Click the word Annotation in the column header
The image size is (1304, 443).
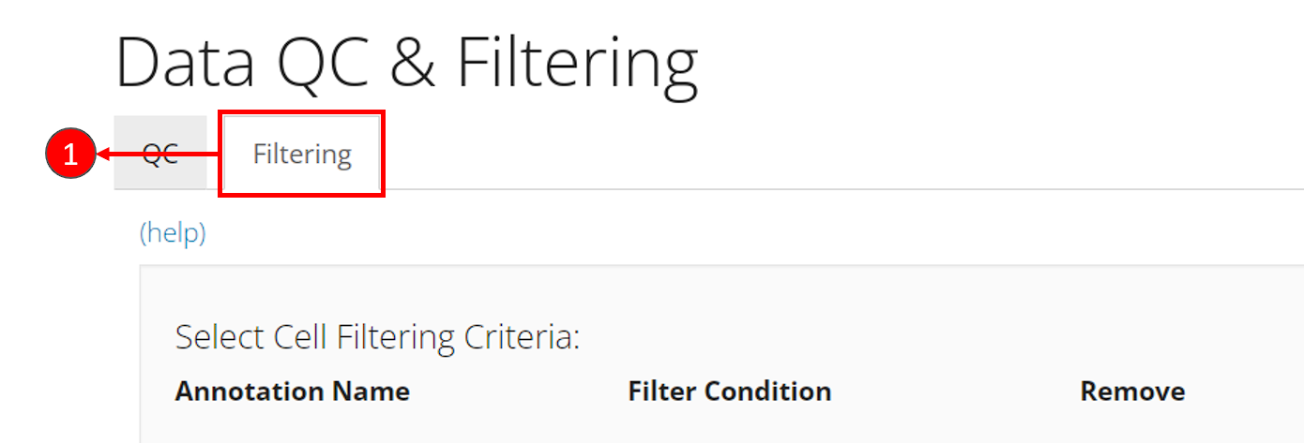click(x=251, y=391)
